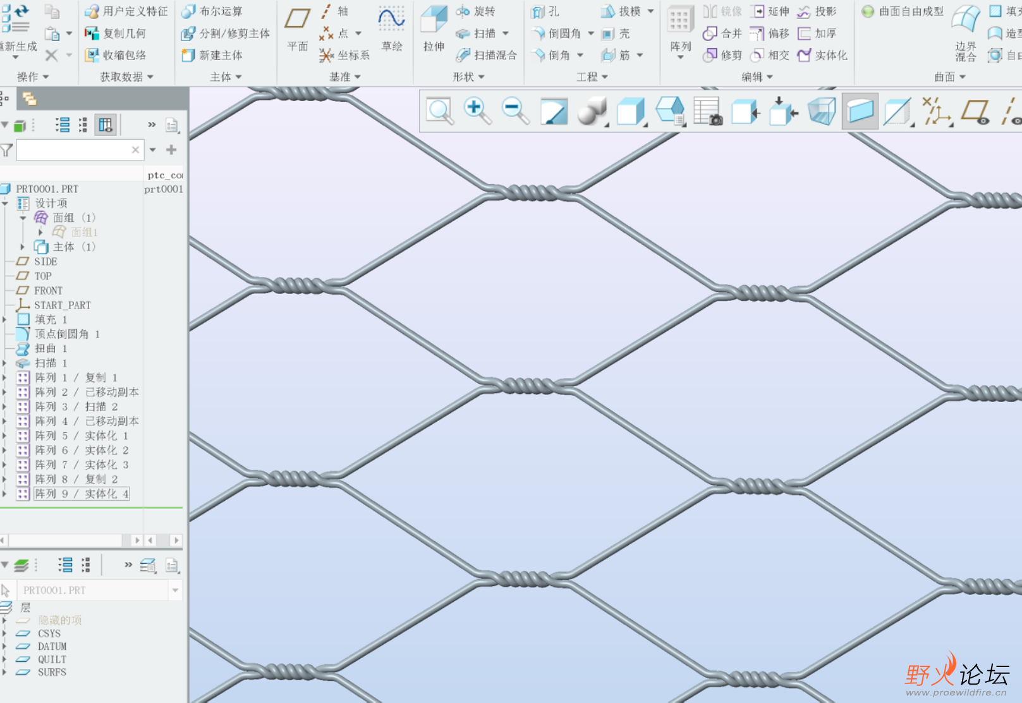Click the Zoom Out magnifier icon
The height and width of the screenshot is (703, 1022).
point(515,111)
